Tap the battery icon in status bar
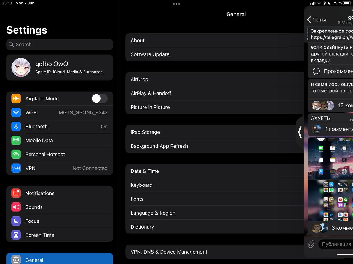 (x=347, y=3)
